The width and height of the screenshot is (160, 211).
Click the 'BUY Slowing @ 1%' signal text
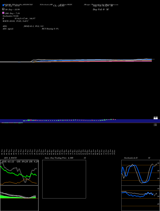click(x=50, y=29)
